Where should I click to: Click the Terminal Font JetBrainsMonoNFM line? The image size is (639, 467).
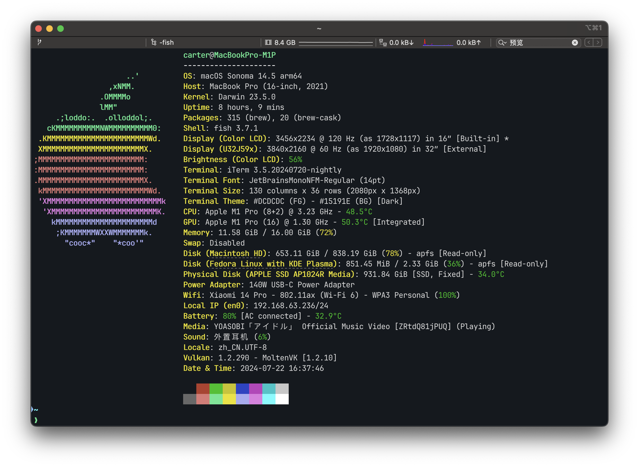point(284,181)
